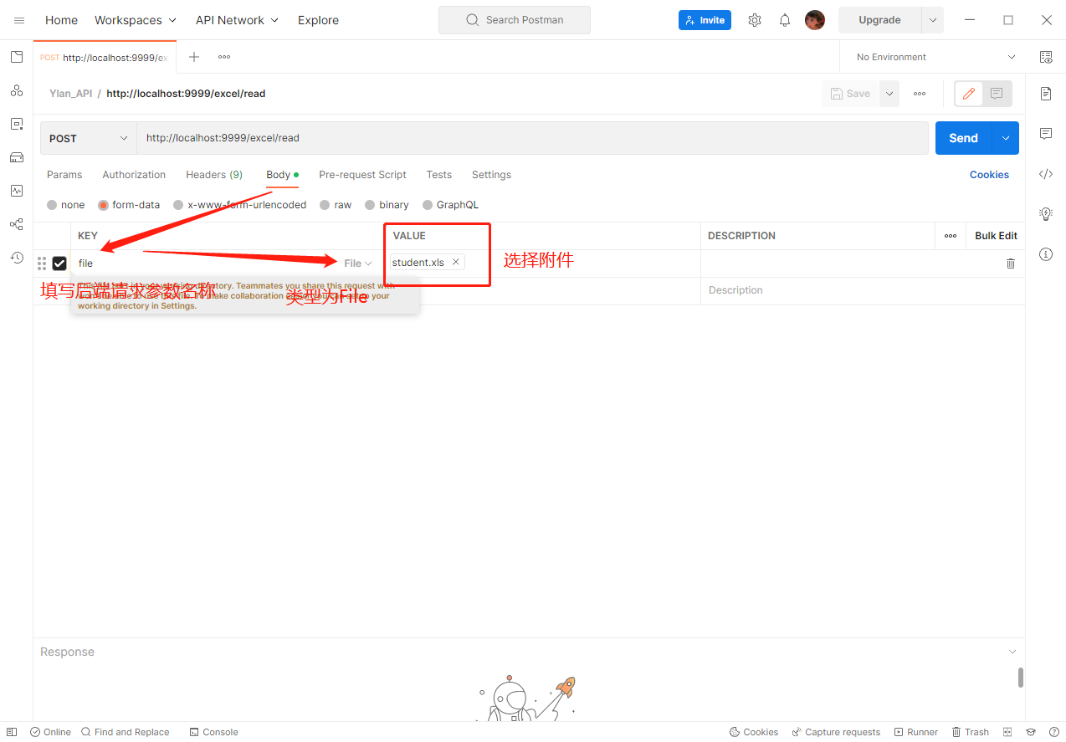
Task: Click the code snippet icon
Action: click(1045, 174)
